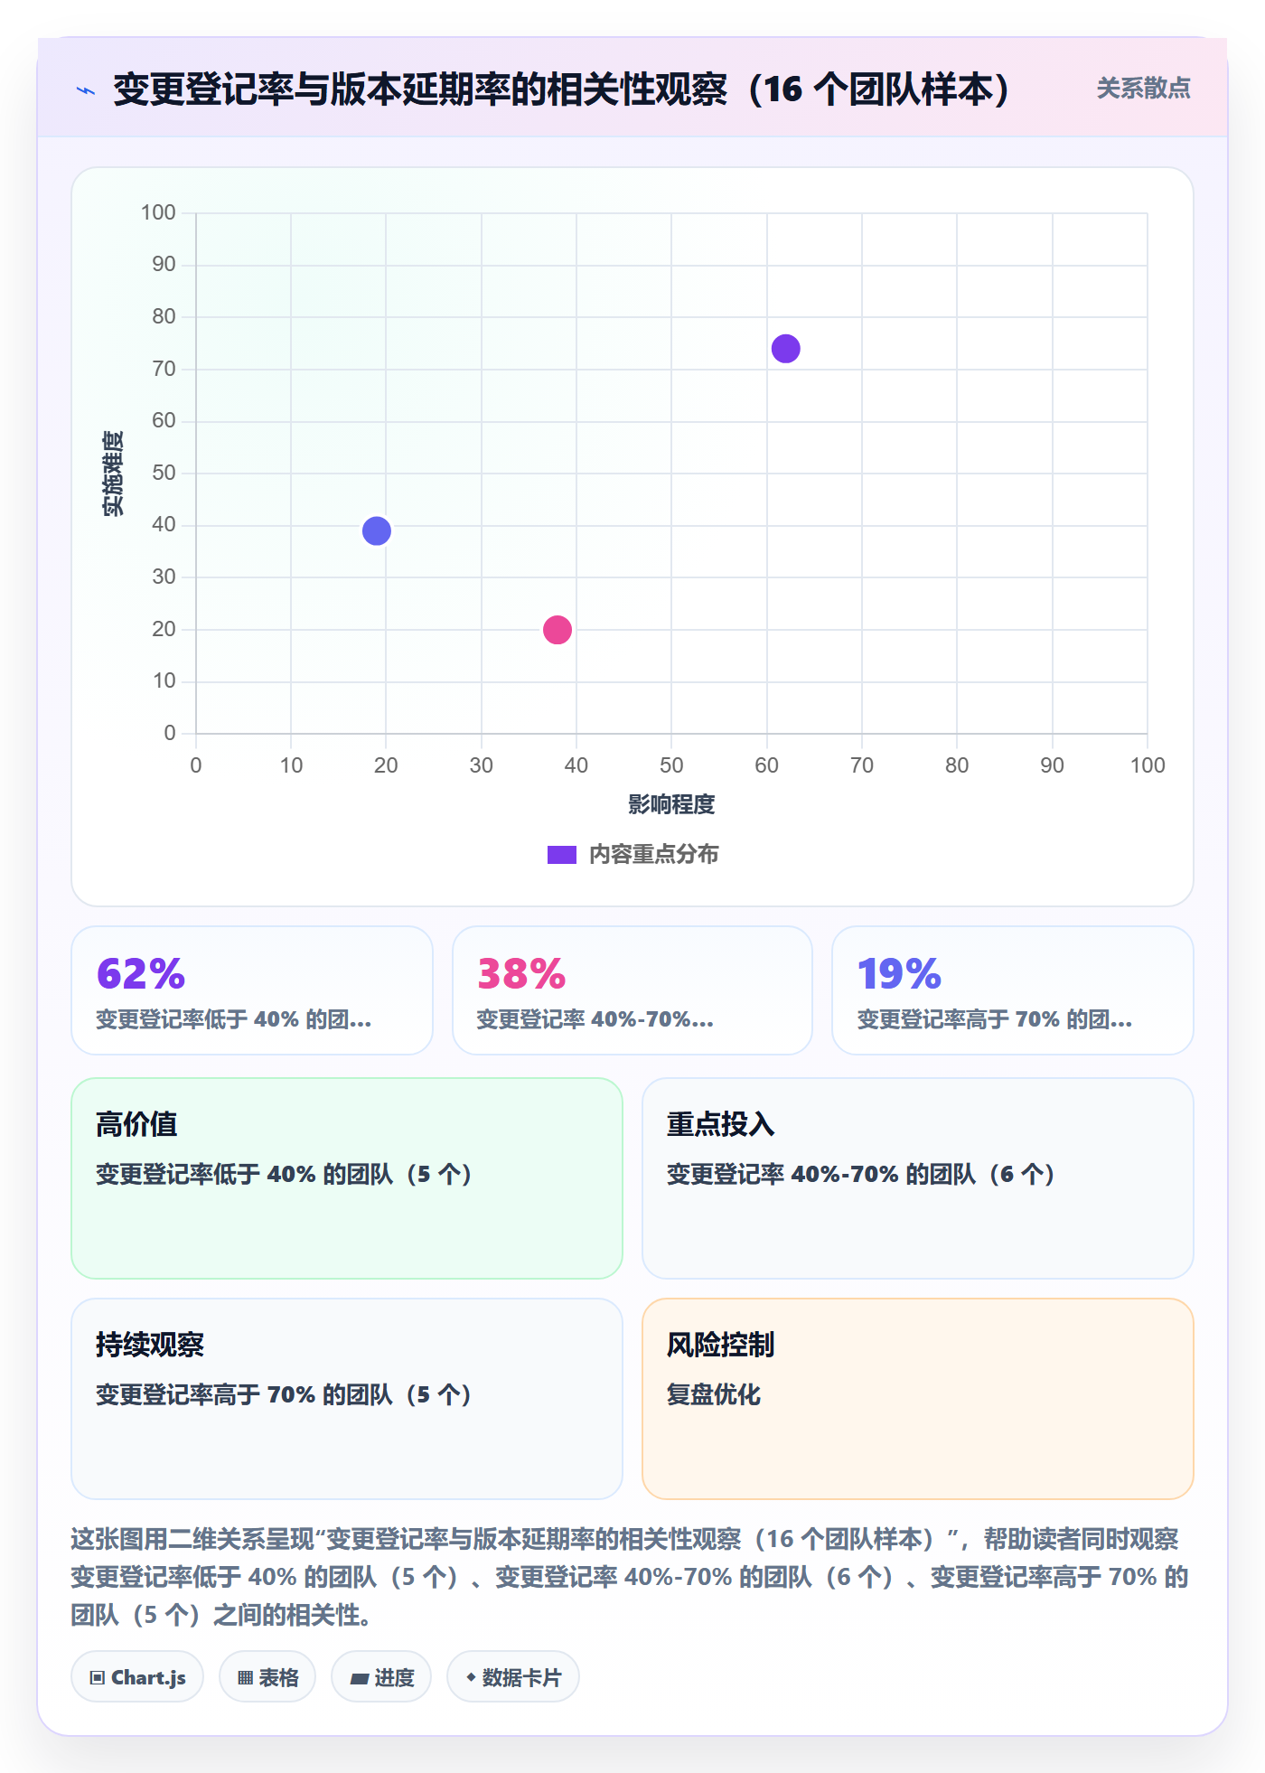This screenshot has height=1773, width=1265.
Task: Click the icon in the Chart.js chip
Action: [98, 1678]
